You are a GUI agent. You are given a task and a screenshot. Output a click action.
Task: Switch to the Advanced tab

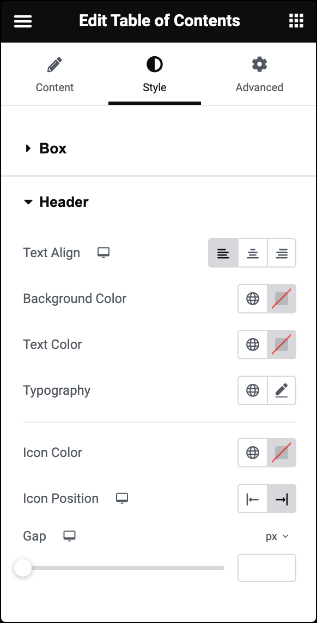[x=259, y=75]
